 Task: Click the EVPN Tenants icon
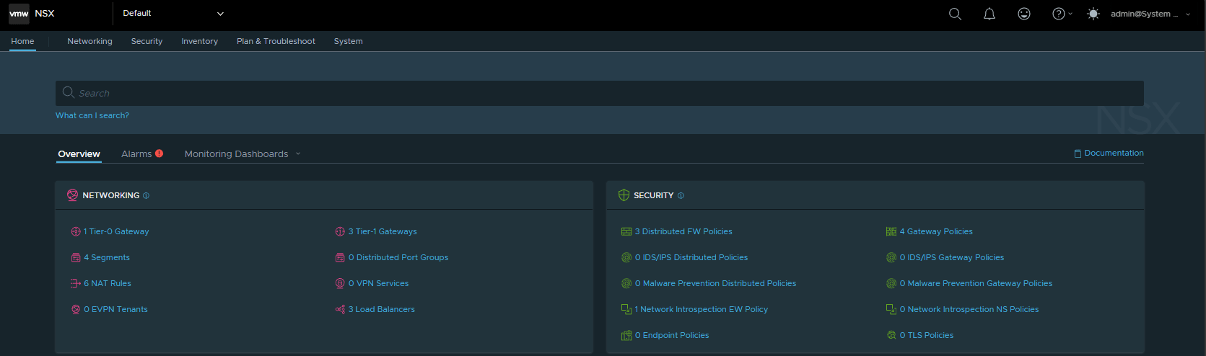point(76,309)
